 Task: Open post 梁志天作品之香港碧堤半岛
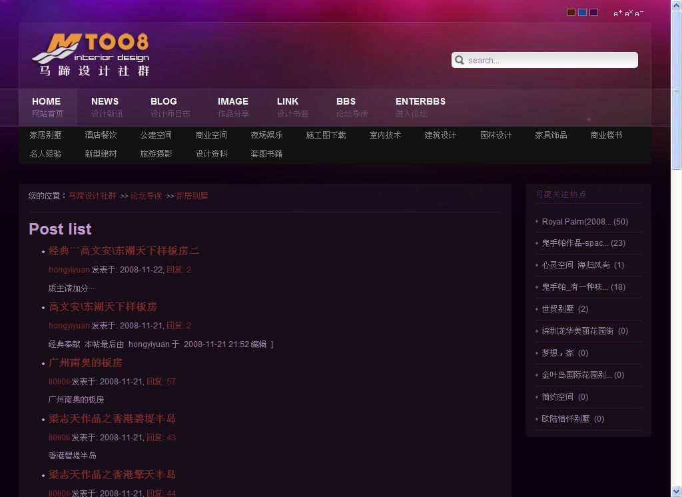pos(112,418)
